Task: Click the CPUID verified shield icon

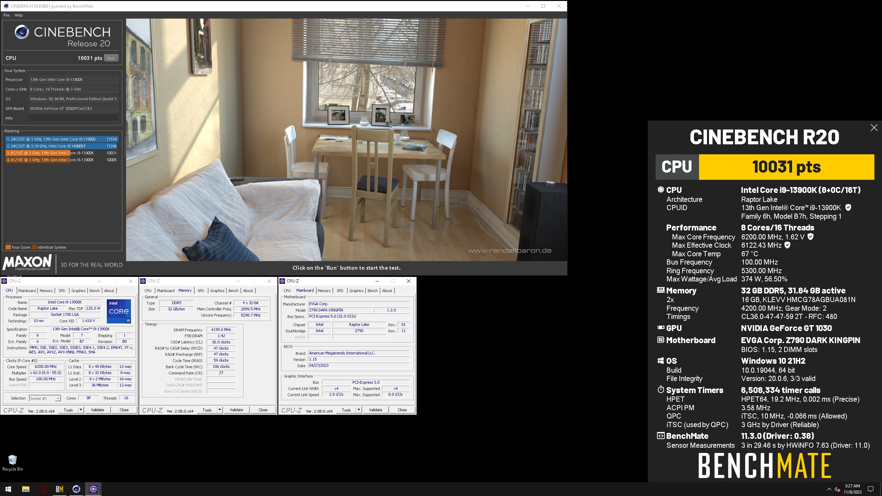Action: coord(848,207)
